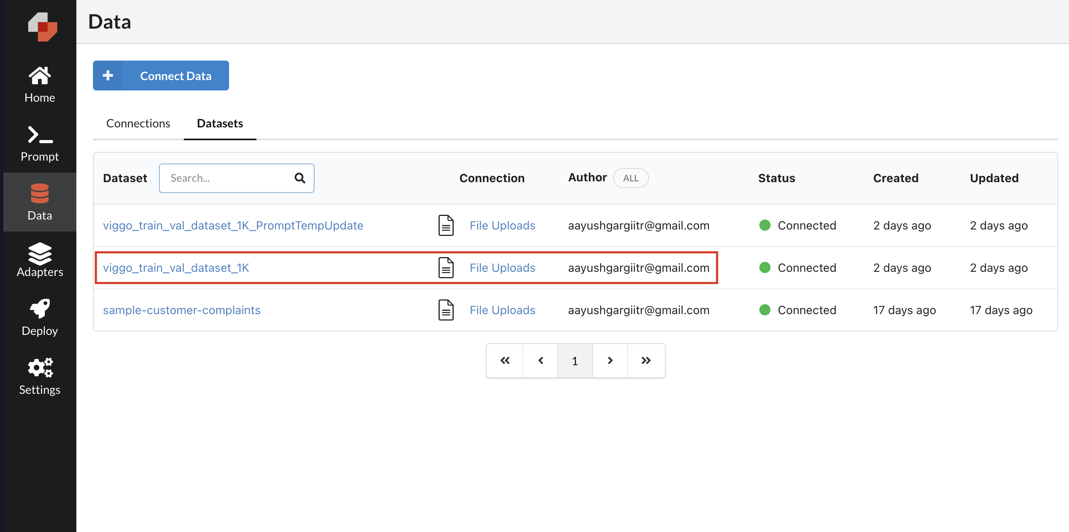
Task: Click author email in sample-customer-complaints row
Action: point(639,310)
